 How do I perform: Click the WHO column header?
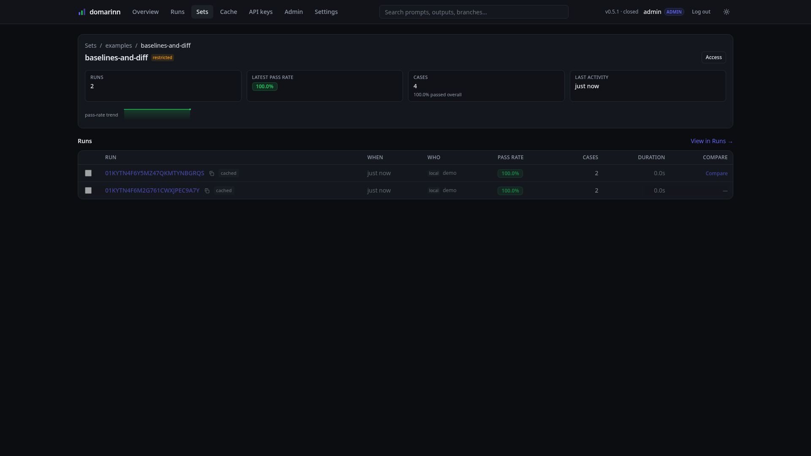coord(434,157)
